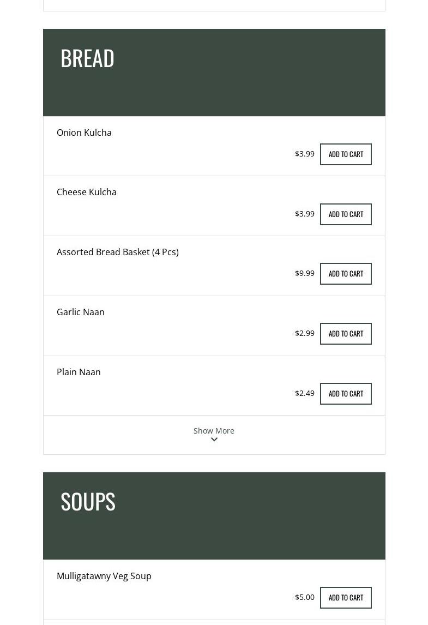Image resolution: width=428 pixels, height=625 pixels.
Task: Click the SOUPS section header
Action: tap(88, 501)
